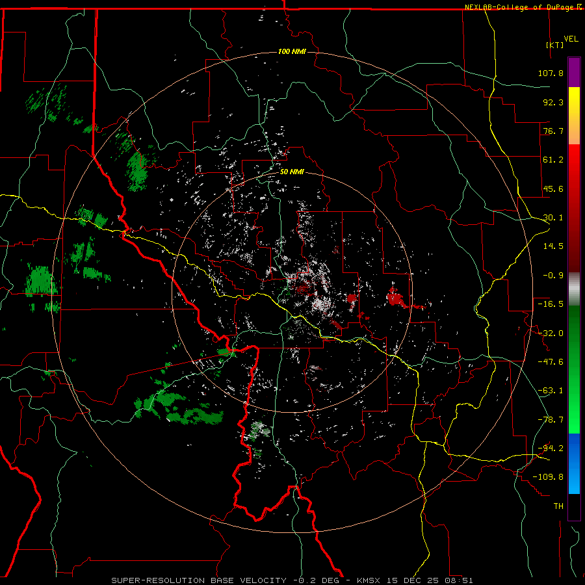
Task: Click the 107.8 velocity scale value
Action: (x=551, y=73)
